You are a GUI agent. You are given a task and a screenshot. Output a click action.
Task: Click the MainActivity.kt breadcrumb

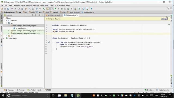tap(88, 12)
